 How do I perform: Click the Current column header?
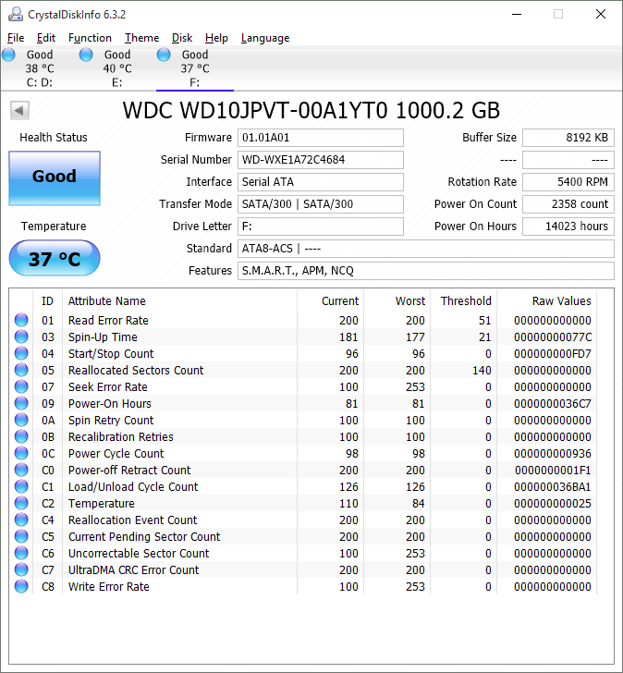pyautogui.click(x=330, y=300)
